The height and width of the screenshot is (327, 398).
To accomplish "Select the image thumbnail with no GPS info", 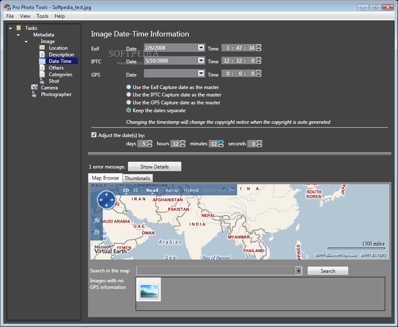I will (x=149, y=291).
